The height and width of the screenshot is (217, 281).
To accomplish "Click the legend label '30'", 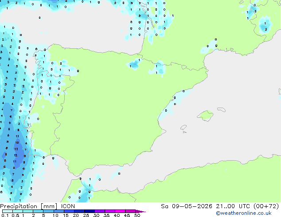I will [x=96, y=215].
